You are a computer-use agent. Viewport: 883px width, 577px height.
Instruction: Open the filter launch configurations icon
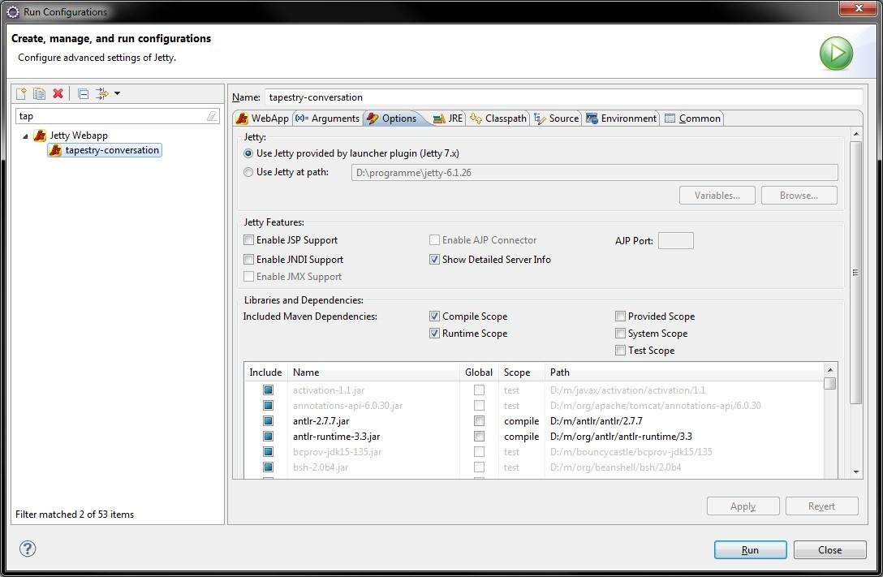coord(101,93)
